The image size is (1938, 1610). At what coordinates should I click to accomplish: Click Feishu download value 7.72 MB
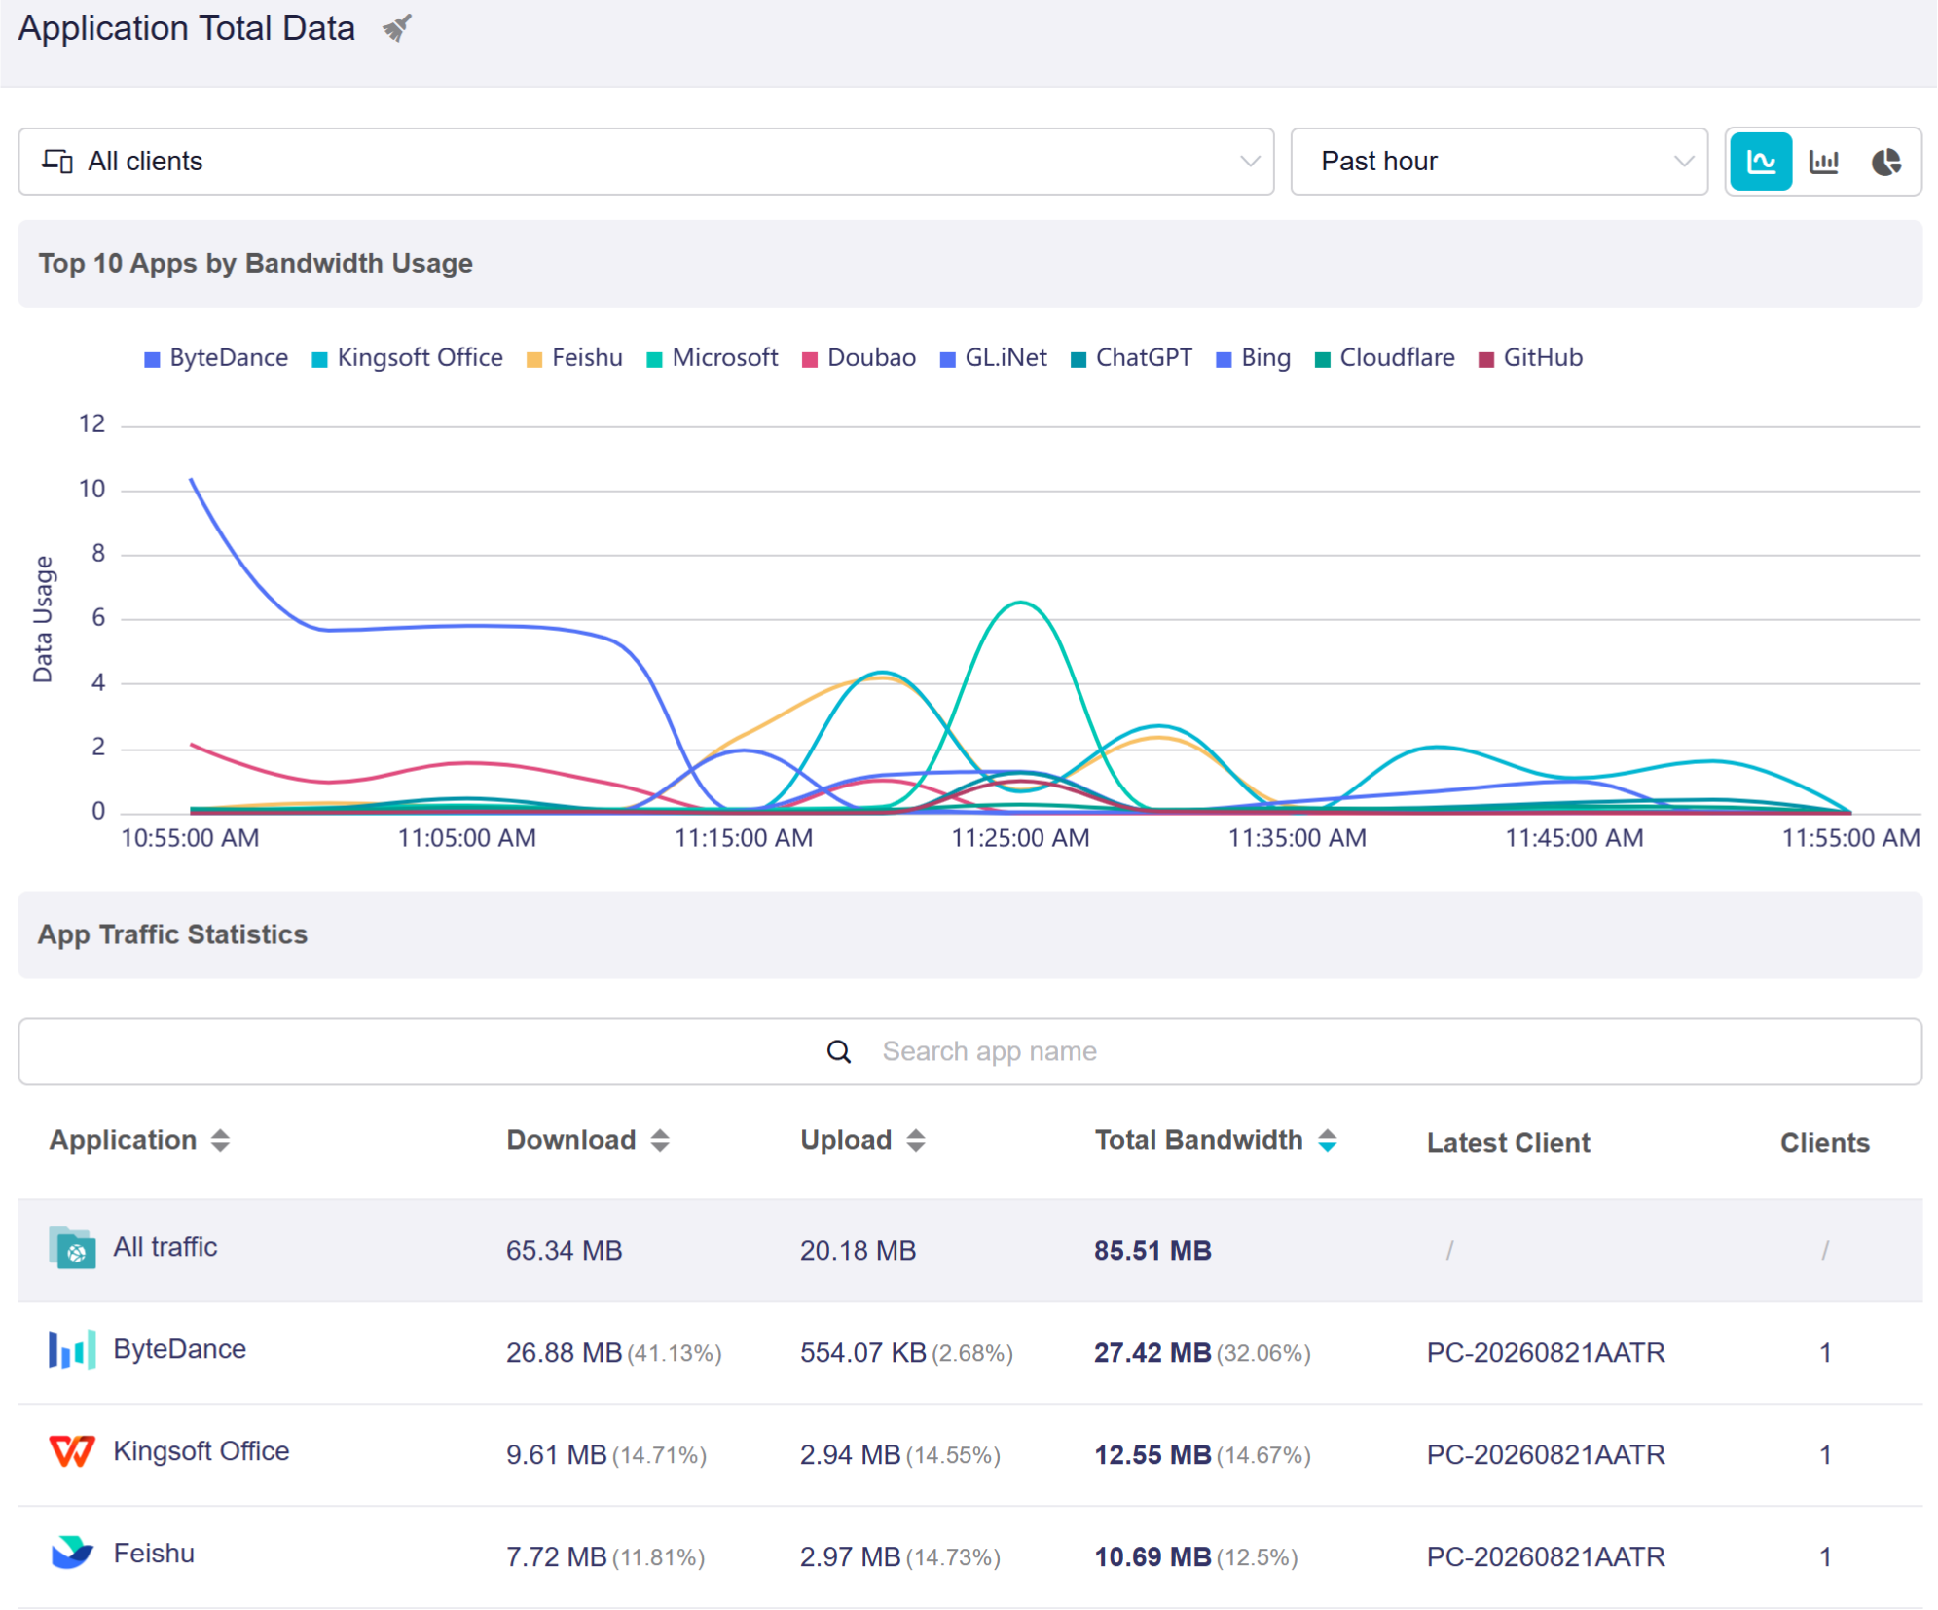coord(557,1557)
